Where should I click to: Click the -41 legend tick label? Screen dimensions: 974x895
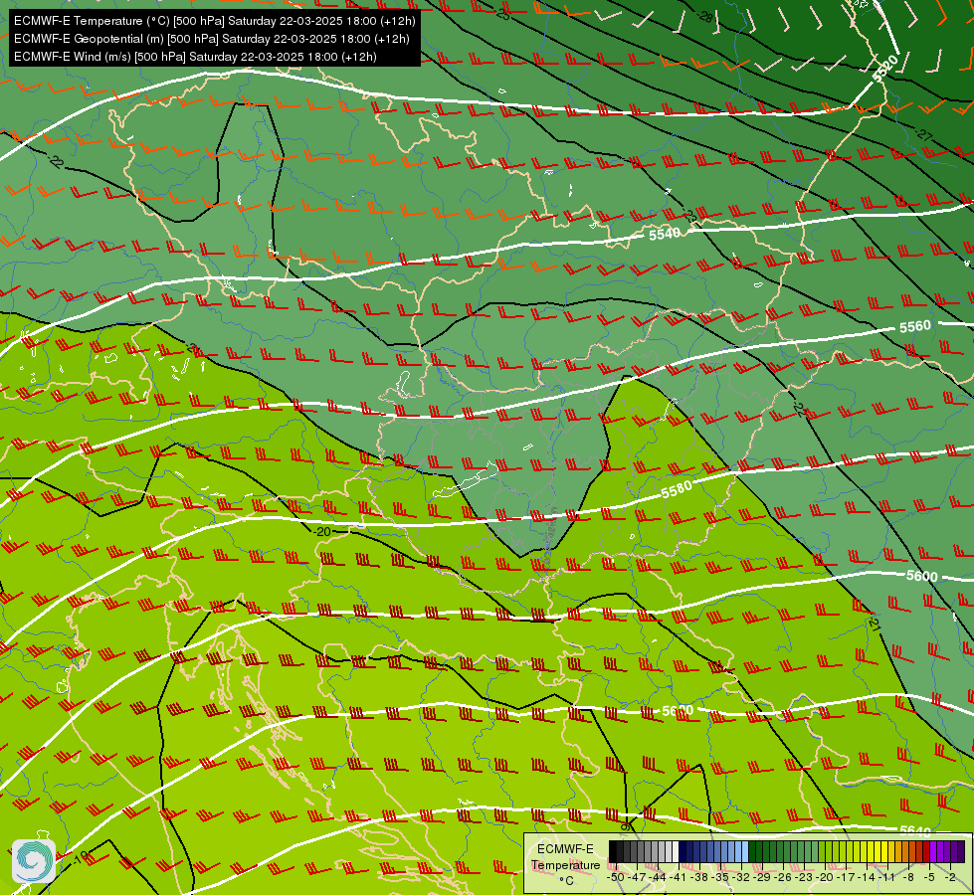(x=678, y=877)
